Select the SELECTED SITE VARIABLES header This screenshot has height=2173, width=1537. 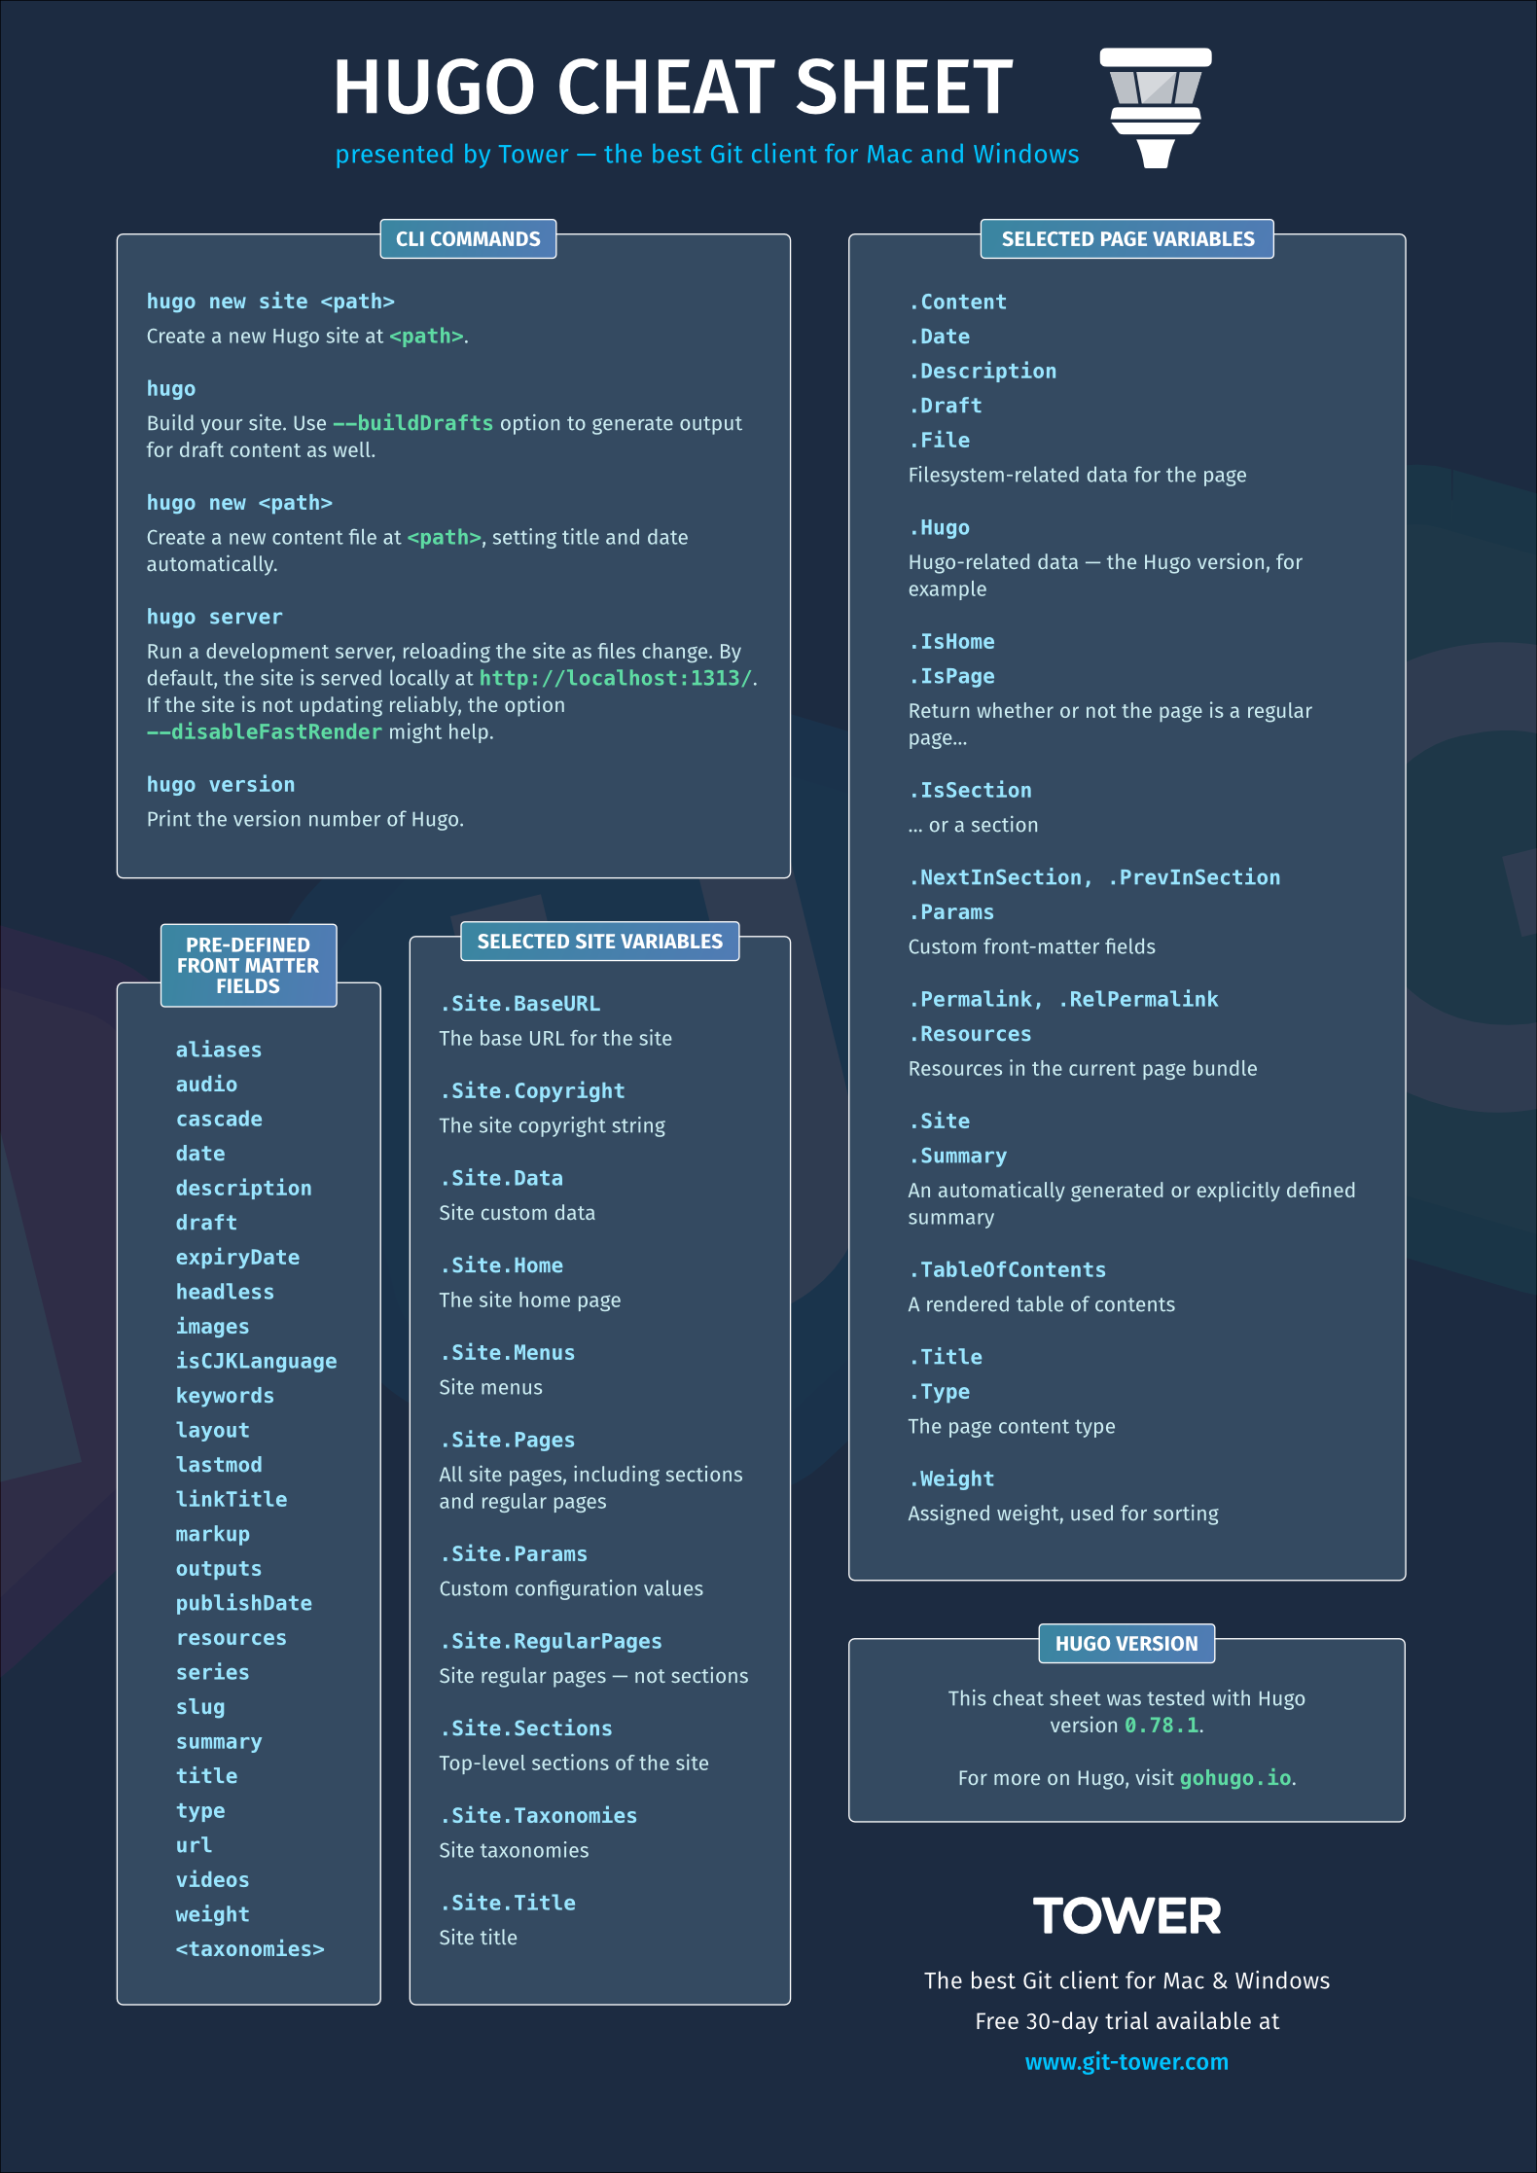599,942
